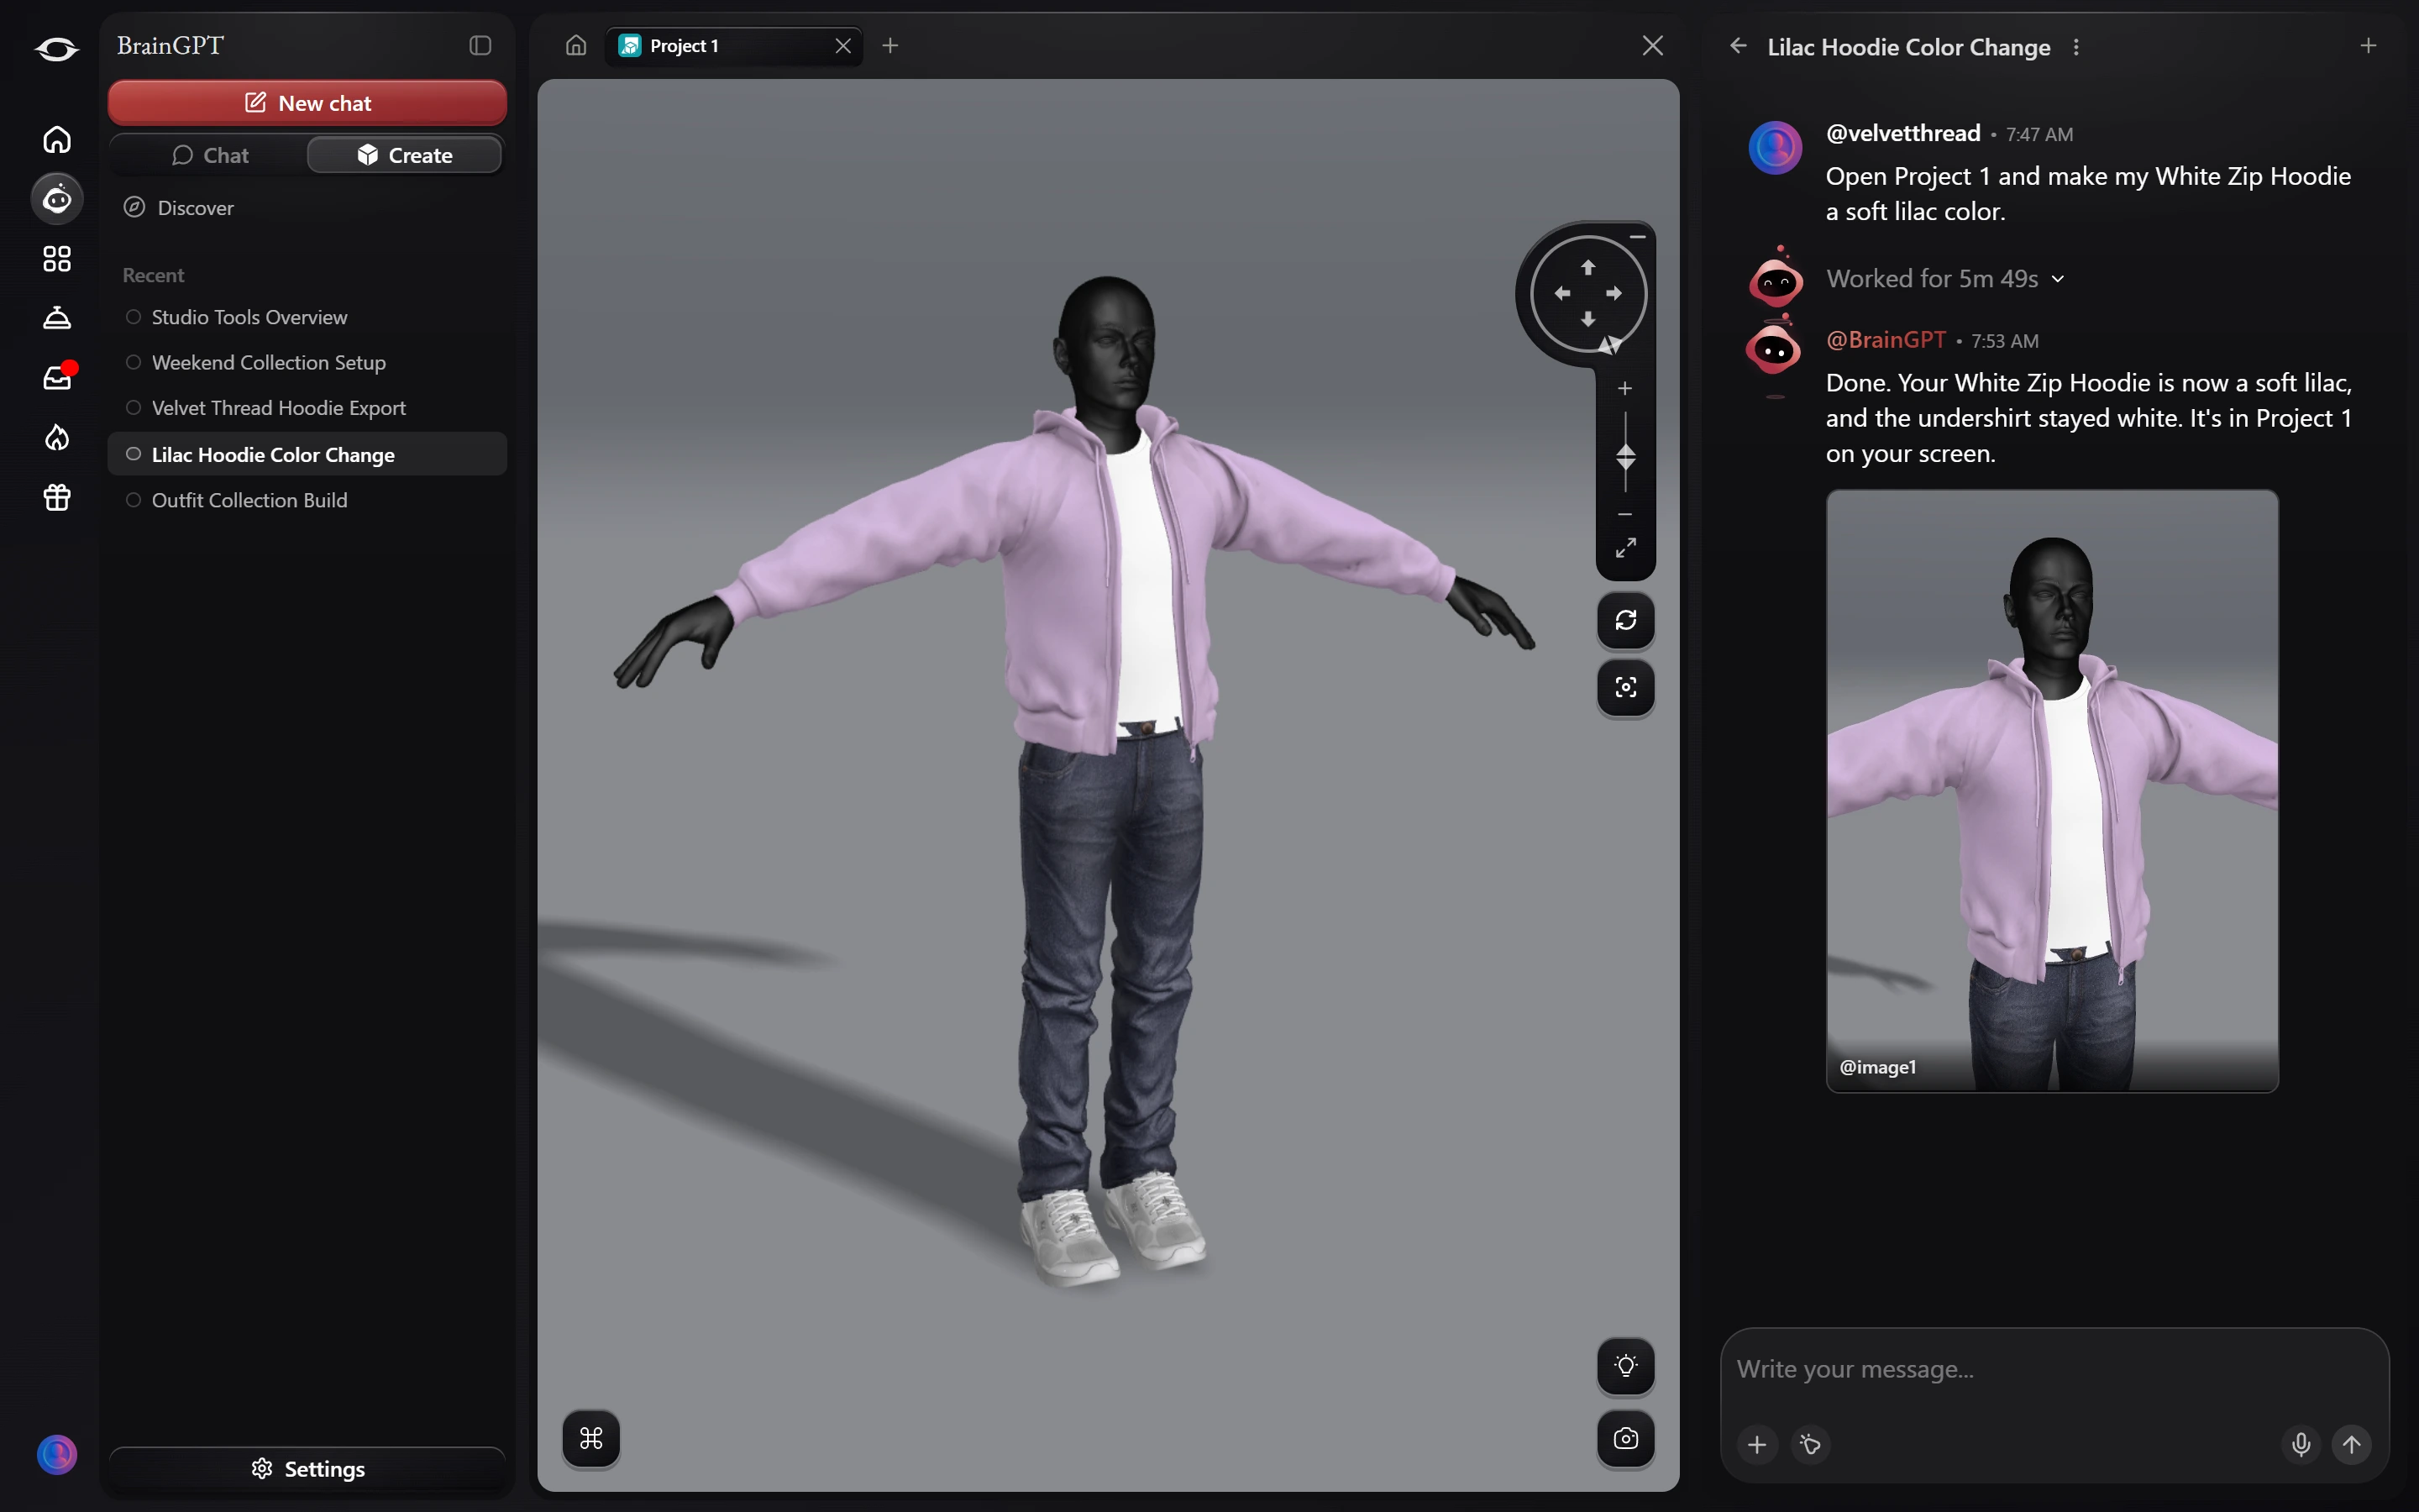
Task: Pan the camera up arrow
Action: (x=1588, y=267)
